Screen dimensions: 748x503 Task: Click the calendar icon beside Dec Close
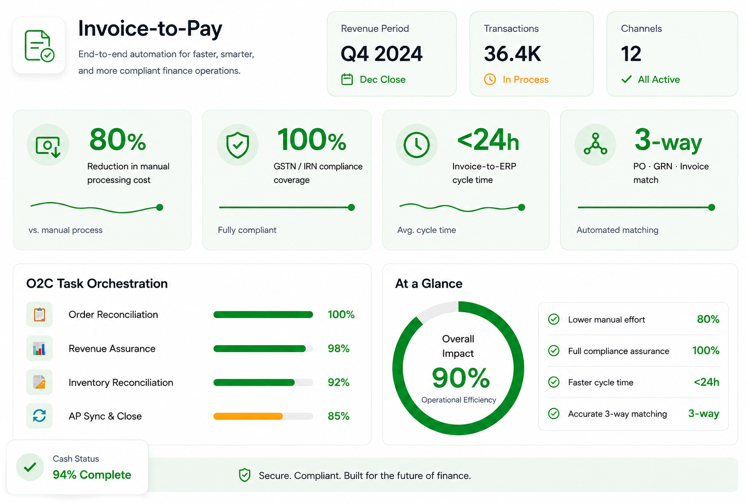(x=347, y=79)
